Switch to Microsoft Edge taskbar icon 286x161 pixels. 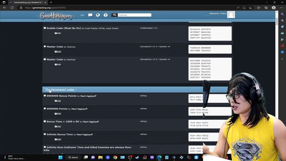tap(159, 157)
